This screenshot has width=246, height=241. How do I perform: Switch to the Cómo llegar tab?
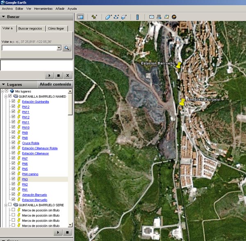[x=56, y=29]
